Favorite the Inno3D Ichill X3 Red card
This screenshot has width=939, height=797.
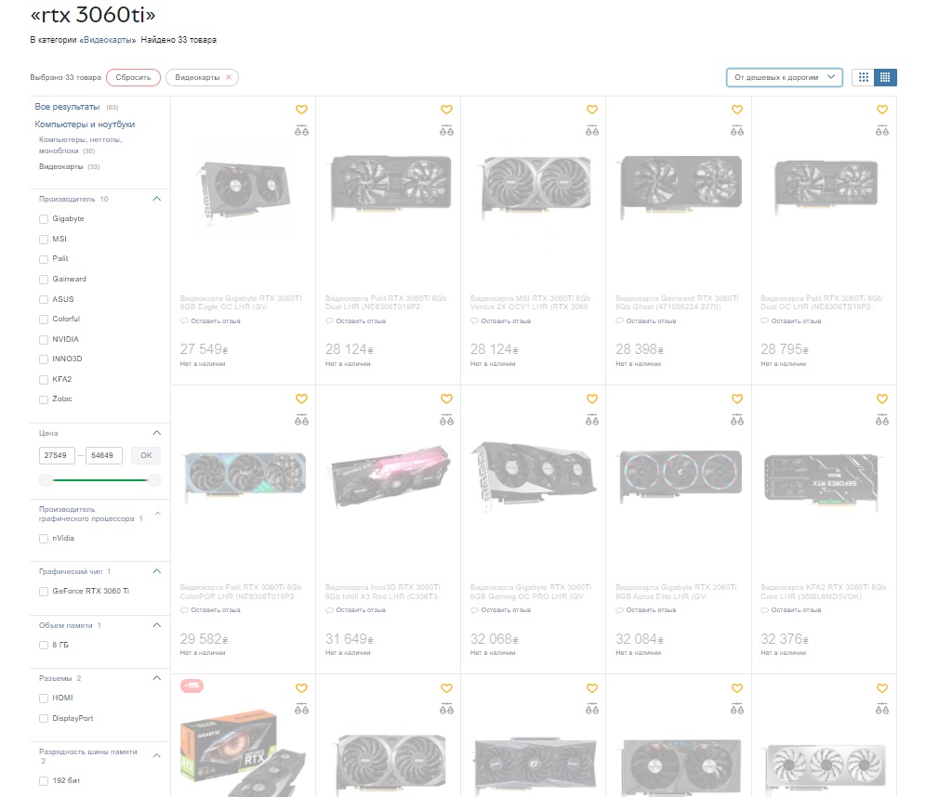(446, 398)
